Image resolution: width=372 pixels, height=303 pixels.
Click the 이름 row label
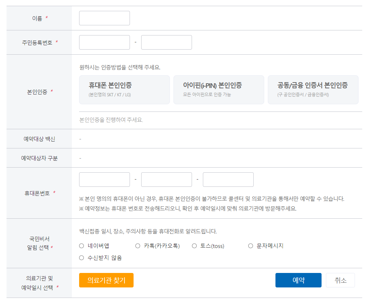37,18
